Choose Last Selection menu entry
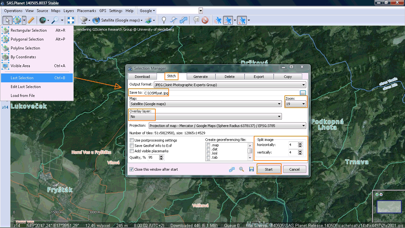Image resolution: width=405 pixels, height=228 pixels. (x=37, y=78)
